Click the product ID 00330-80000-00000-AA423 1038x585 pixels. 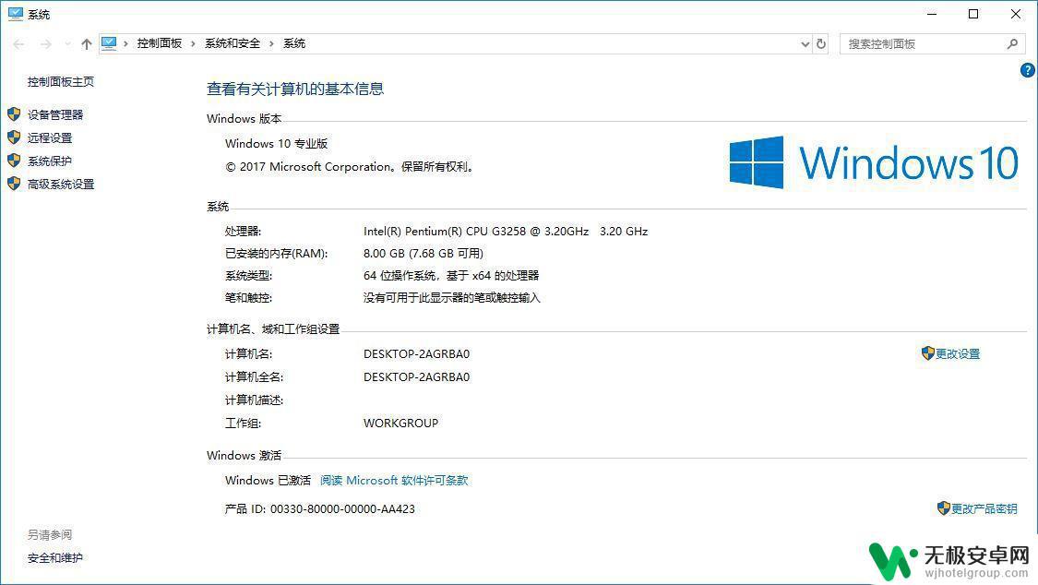pos(342,509)
